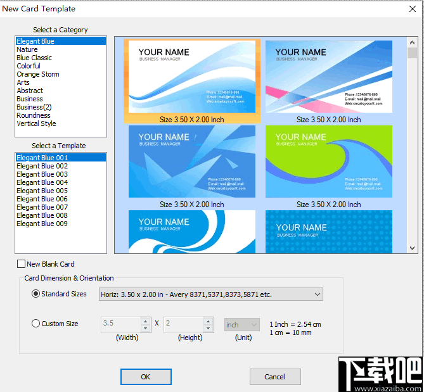Viewport: 424px width, 392px height.
Task: Pick the Business category
Action: 61,99
